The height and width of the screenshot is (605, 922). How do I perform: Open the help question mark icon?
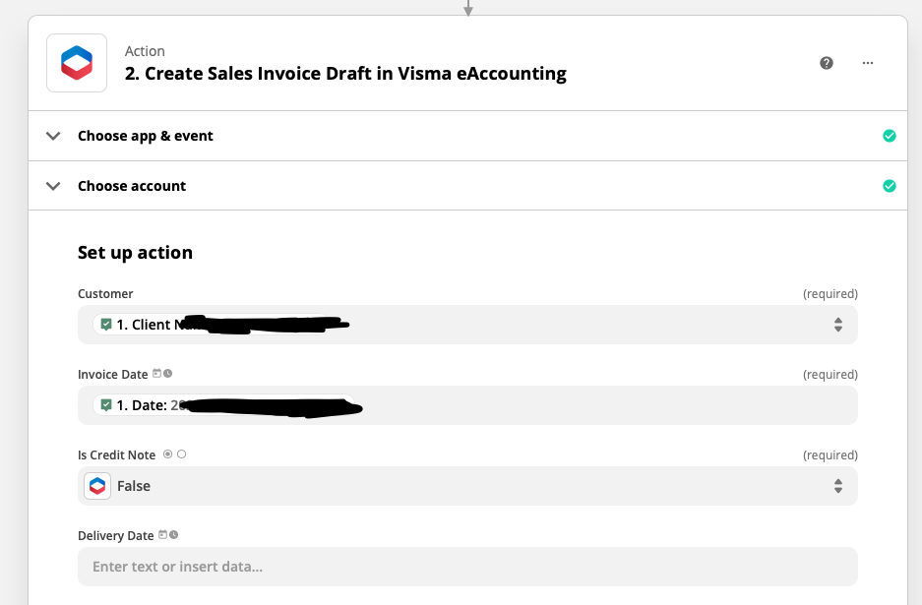coord(827,63)
